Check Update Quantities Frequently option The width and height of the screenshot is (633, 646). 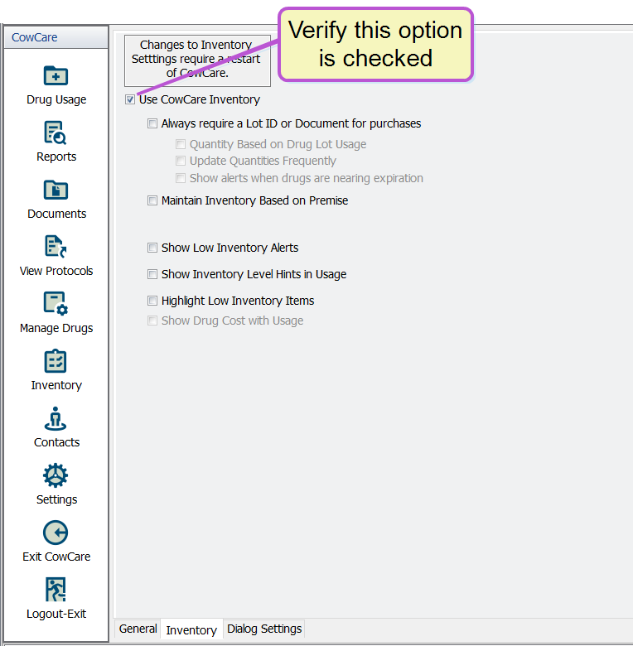[x=181, y=161]
